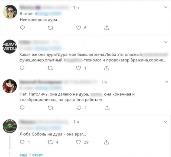Open options chevron on first tweet
The height and width of the screenshot is (157, 171).
(x=166, y=7)
